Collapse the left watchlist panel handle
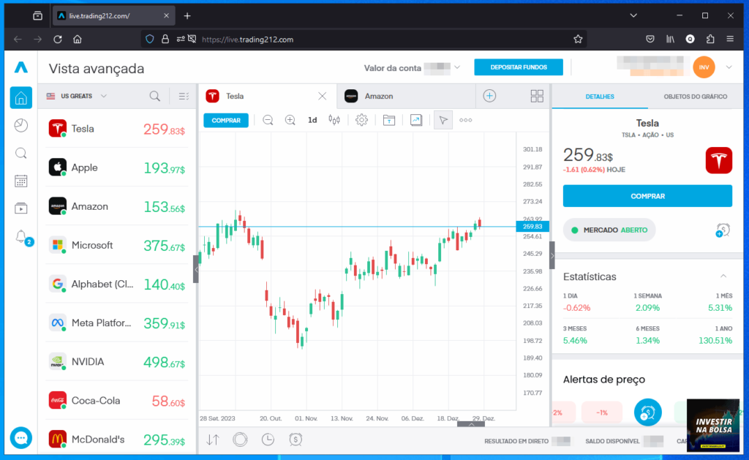The height and width of the screenshot is (460, 749). pos(196,269)
